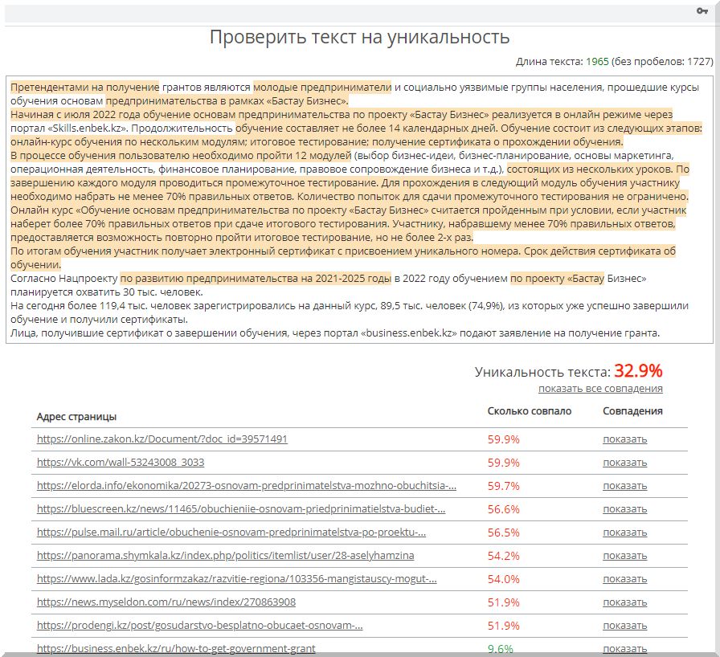This screenshot has width=720, height=657.
Task: Click the highlighted phrase 'молодые предприниматели'
Action: [322, 88]
